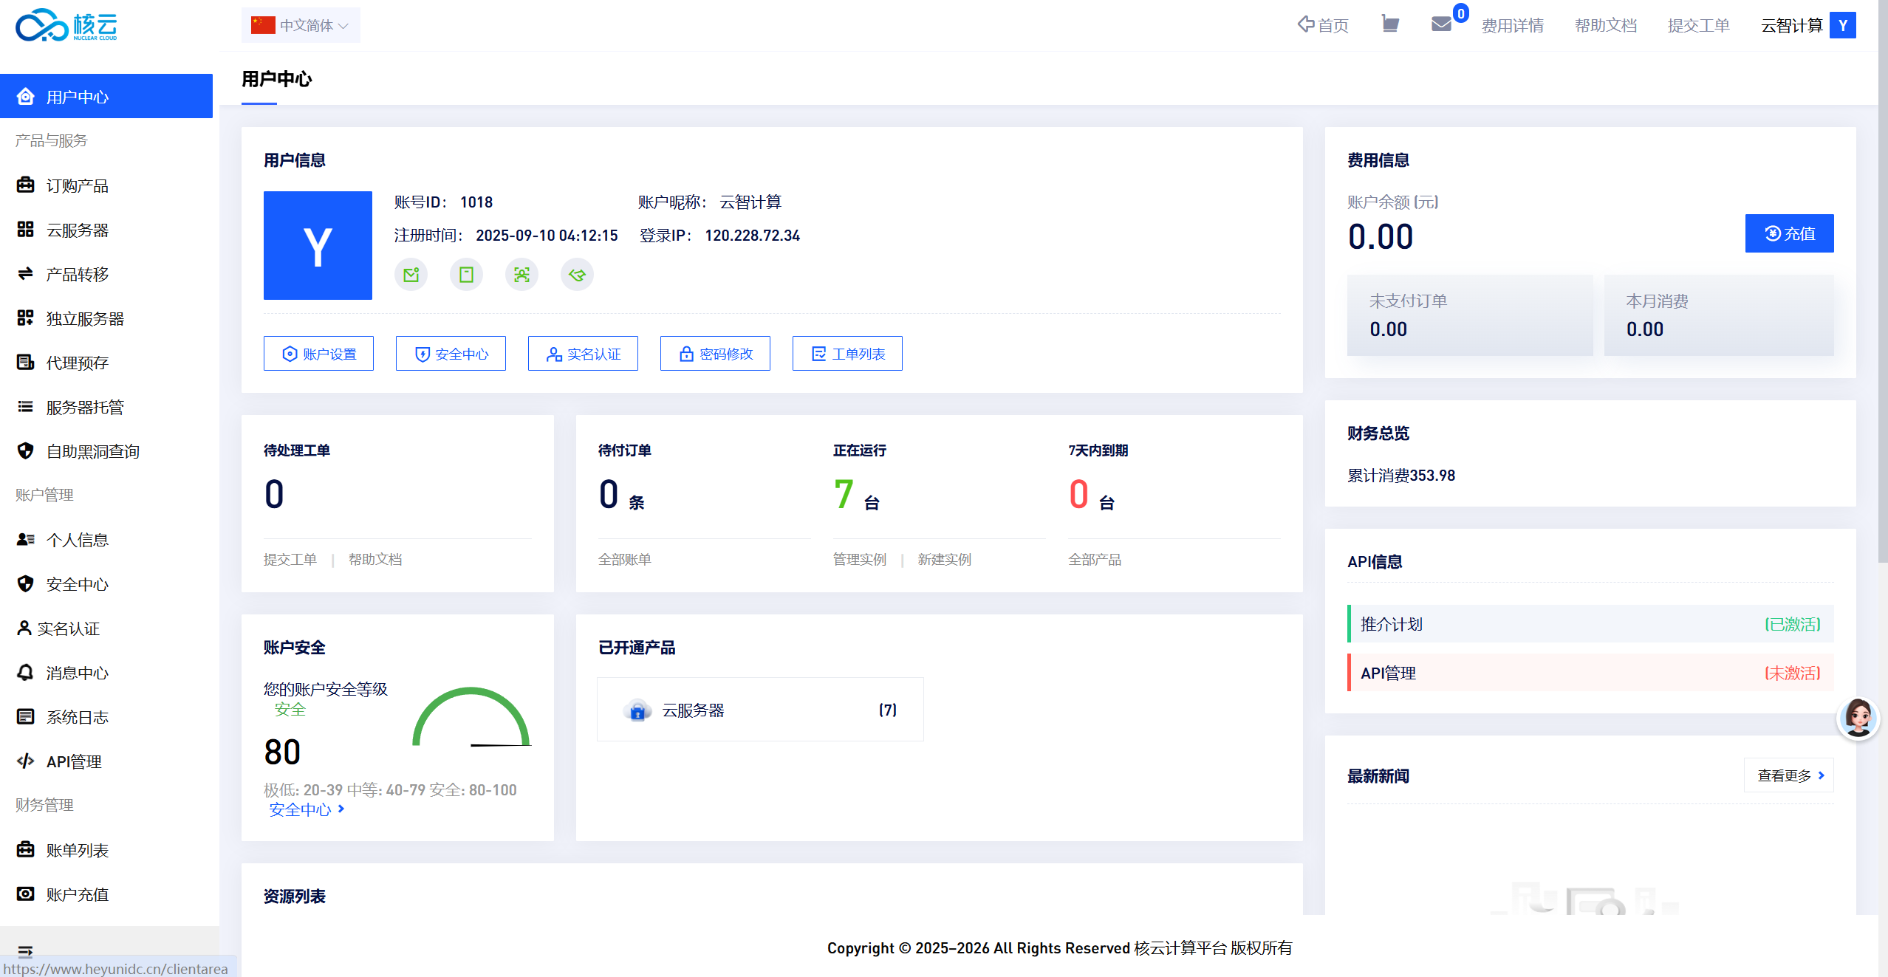This screenshot has width=1888, height=977.
Task: Click 查看更多 news button
Action: coord(1789,775)
